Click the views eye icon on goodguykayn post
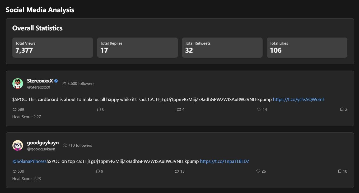Image resolution: width=359 pixels, height=193 pixels. pos(15,171)
